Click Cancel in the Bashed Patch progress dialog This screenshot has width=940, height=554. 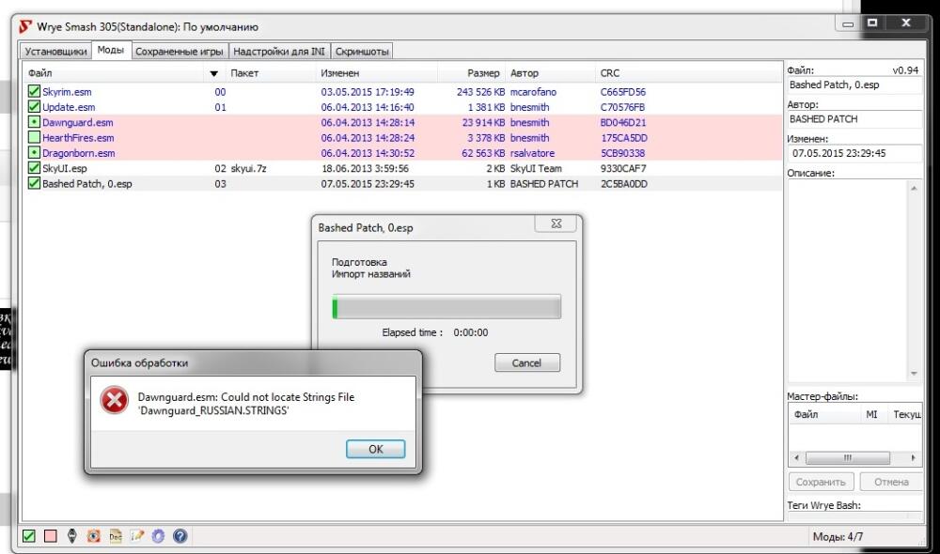[527, 363]
